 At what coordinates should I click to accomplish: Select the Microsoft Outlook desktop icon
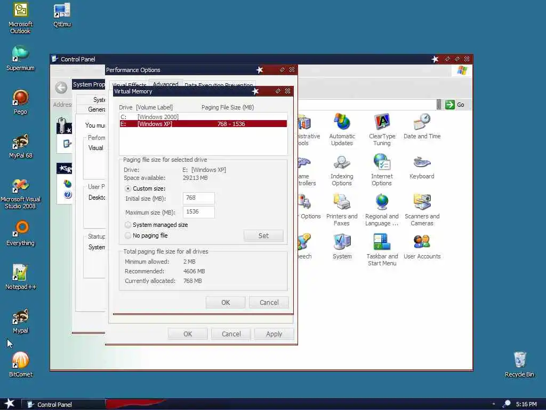tap(21, 18)
